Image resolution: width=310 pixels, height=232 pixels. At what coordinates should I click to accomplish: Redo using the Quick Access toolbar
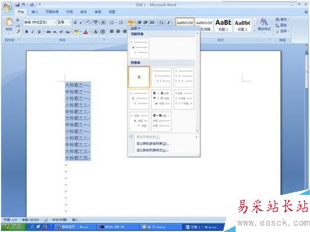(x=32, y=4)
